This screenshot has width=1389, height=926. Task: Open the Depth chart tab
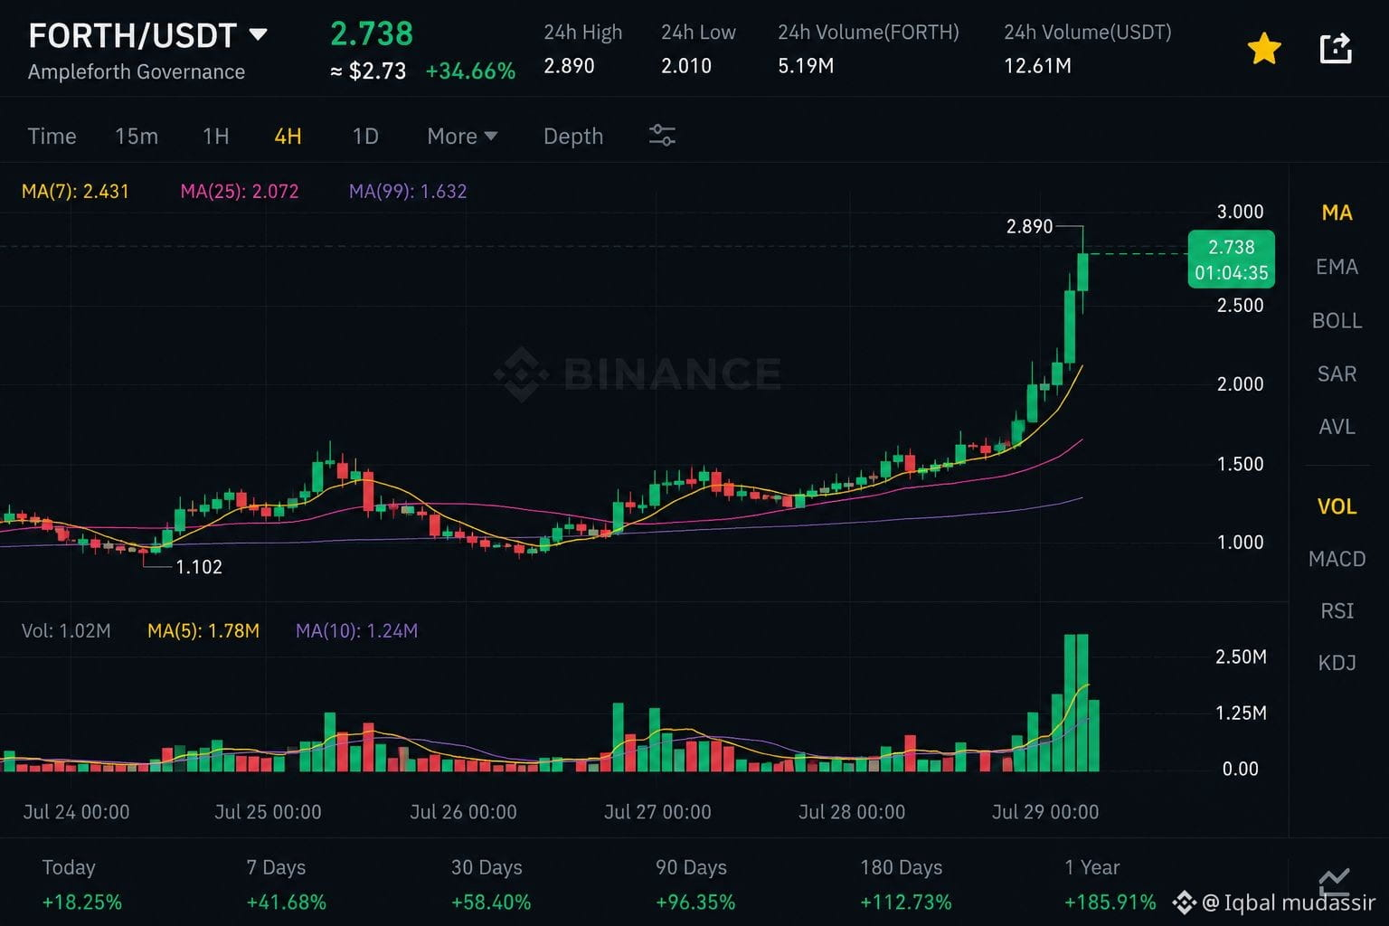573,136
